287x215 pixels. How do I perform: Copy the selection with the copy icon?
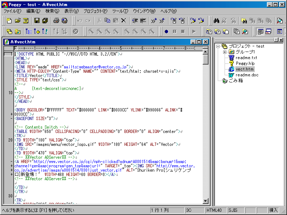[107, 21]
